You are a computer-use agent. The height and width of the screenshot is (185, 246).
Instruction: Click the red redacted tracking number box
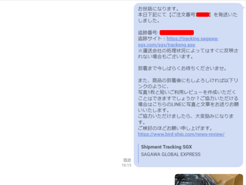tap(177, 32)
